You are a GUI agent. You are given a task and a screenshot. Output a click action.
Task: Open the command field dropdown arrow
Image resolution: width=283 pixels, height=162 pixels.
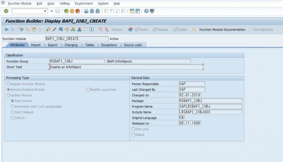pyautogui.click(x=45, y=11)
